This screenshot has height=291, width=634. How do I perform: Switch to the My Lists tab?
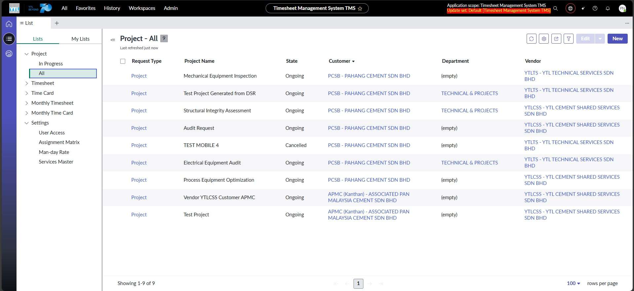click(x=80, y=39)
